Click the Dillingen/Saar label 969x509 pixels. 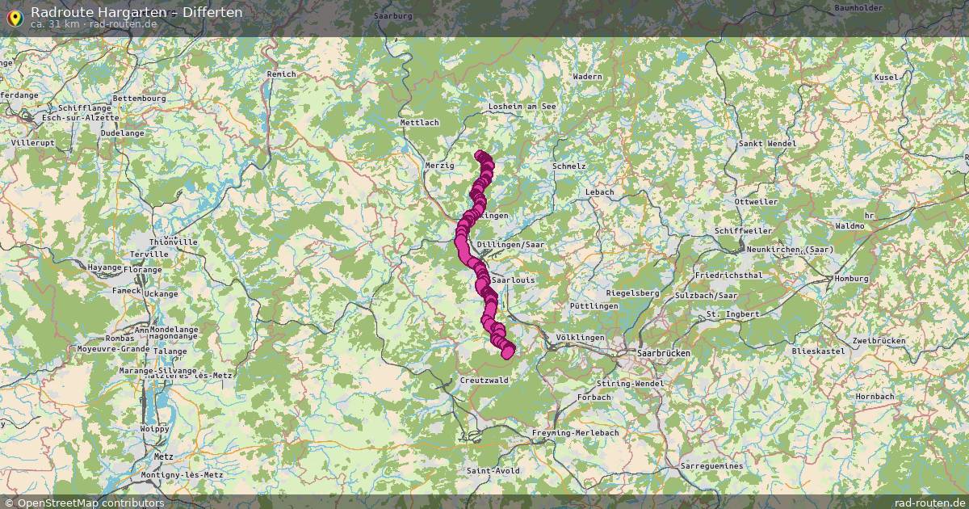click(x=522, y=244)
